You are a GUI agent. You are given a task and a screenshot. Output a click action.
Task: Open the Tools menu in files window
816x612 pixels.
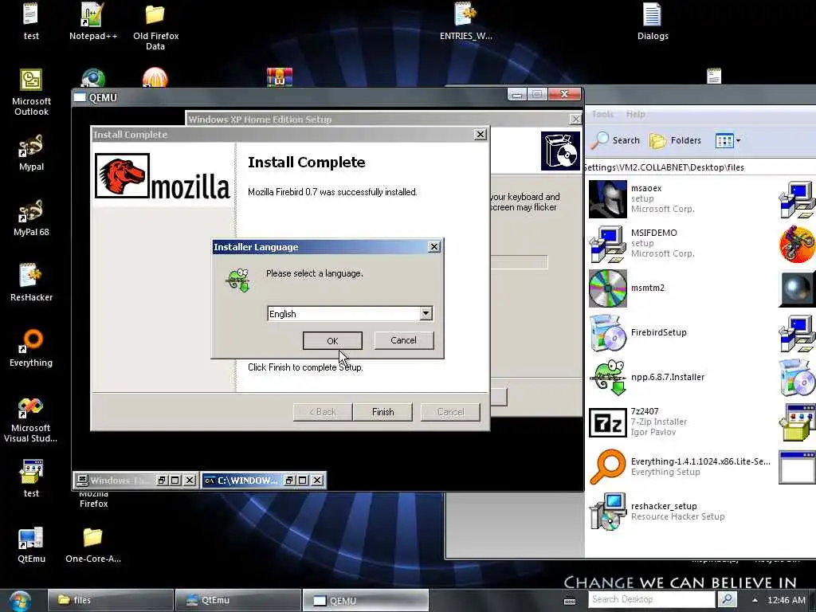click(602, 114)
